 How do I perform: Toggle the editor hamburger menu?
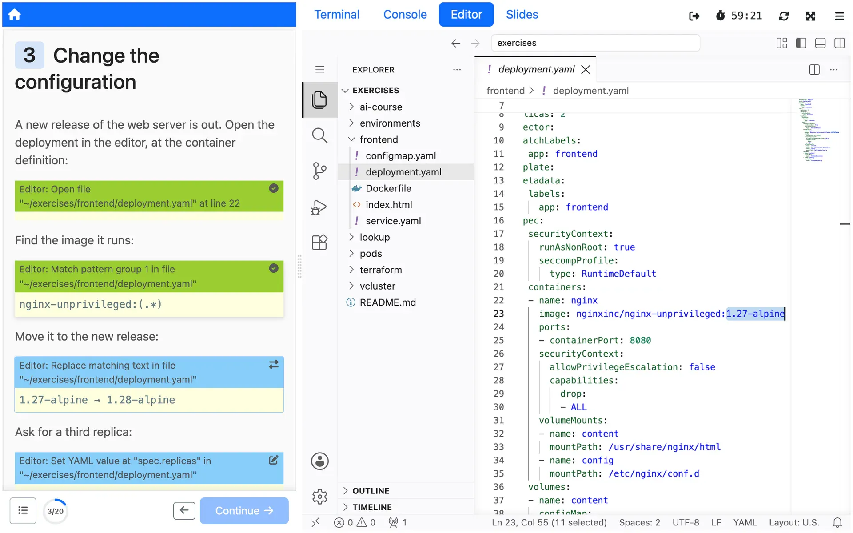click(x=320, y=69)
